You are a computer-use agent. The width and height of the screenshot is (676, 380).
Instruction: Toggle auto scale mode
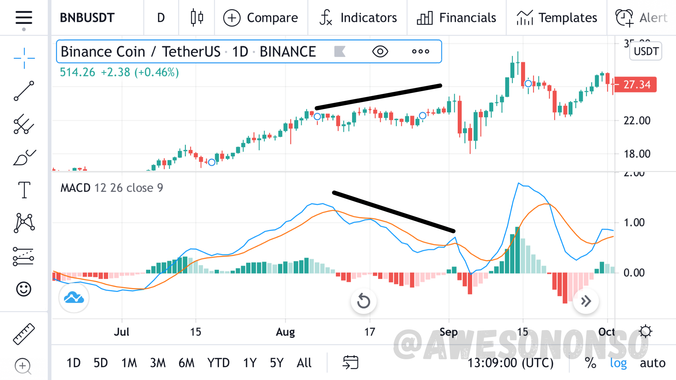(652, 363)
